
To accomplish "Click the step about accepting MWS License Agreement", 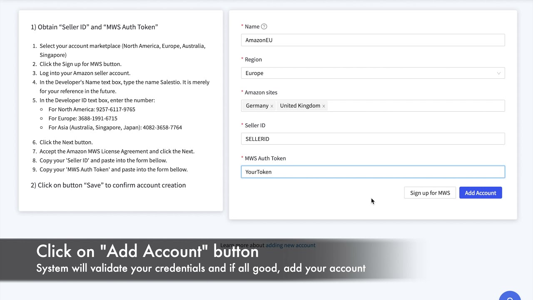I will (x=117, y=151).
